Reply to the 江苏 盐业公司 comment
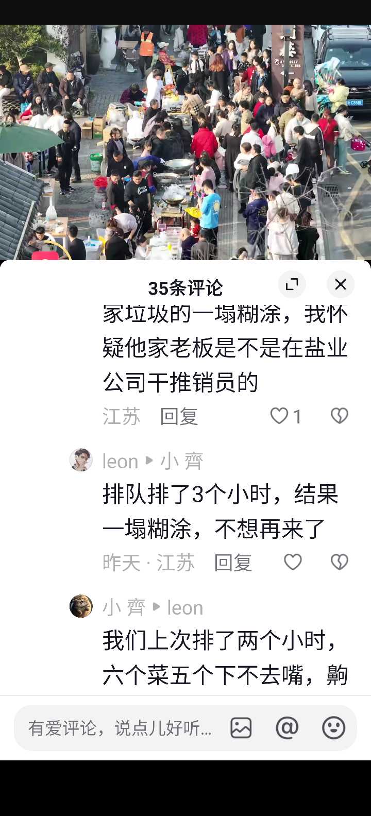 pos(179,416)
